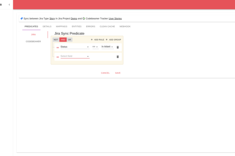Click the red drag handle of Select field rule
This screenshot has width=235, height=156.
point(58,57)
